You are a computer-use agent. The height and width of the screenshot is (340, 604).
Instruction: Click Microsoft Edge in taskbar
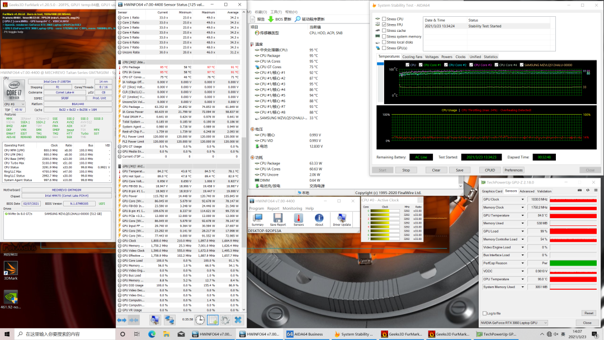click(x=152, y=334)
